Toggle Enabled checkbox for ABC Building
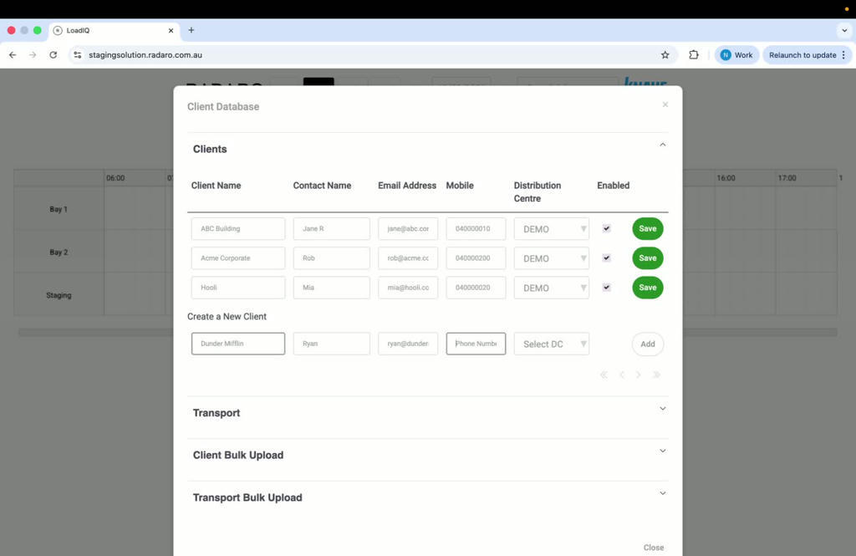 point(607,228)
